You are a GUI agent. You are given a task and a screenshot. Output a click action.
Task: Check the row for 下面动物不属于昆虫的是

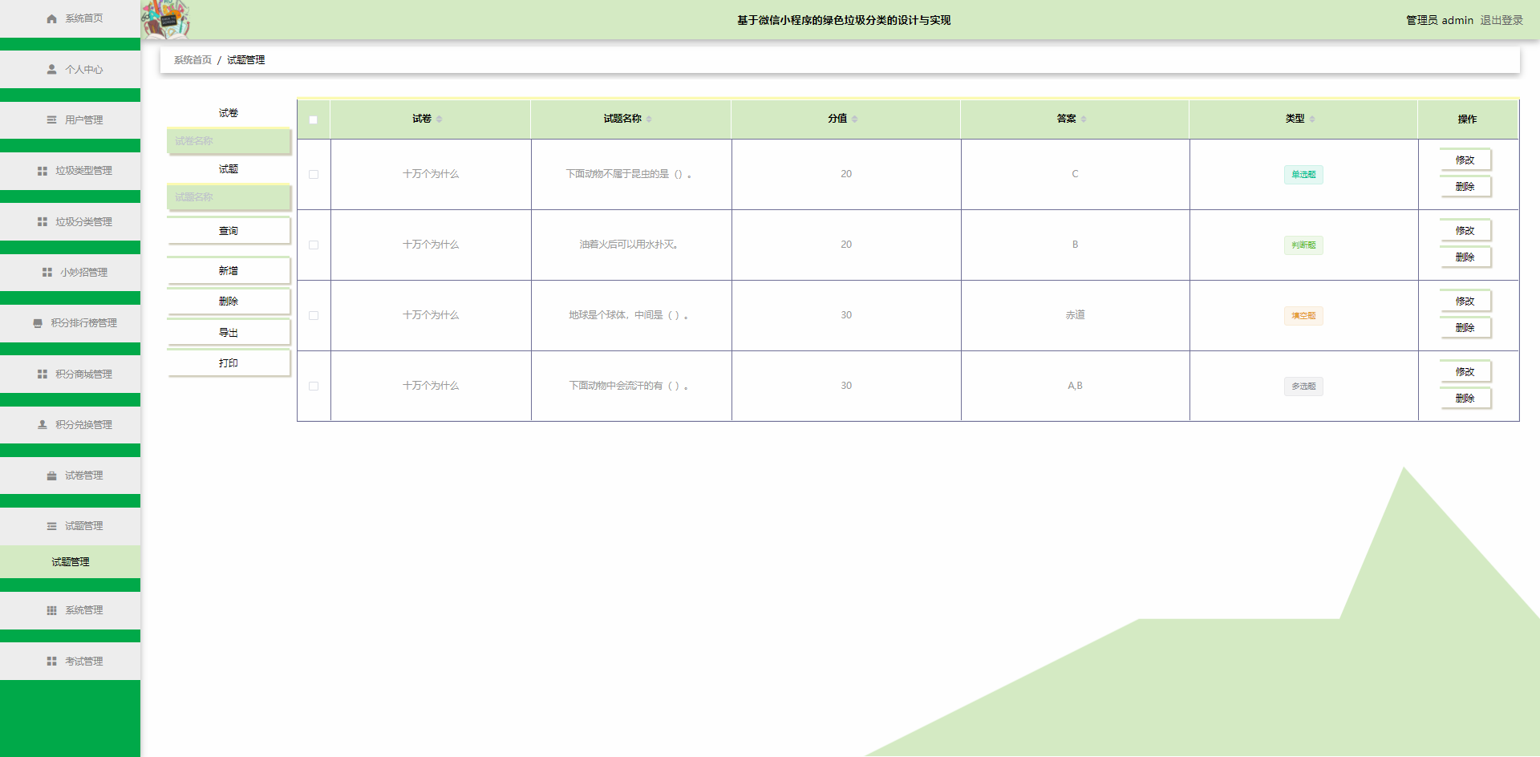314,174
